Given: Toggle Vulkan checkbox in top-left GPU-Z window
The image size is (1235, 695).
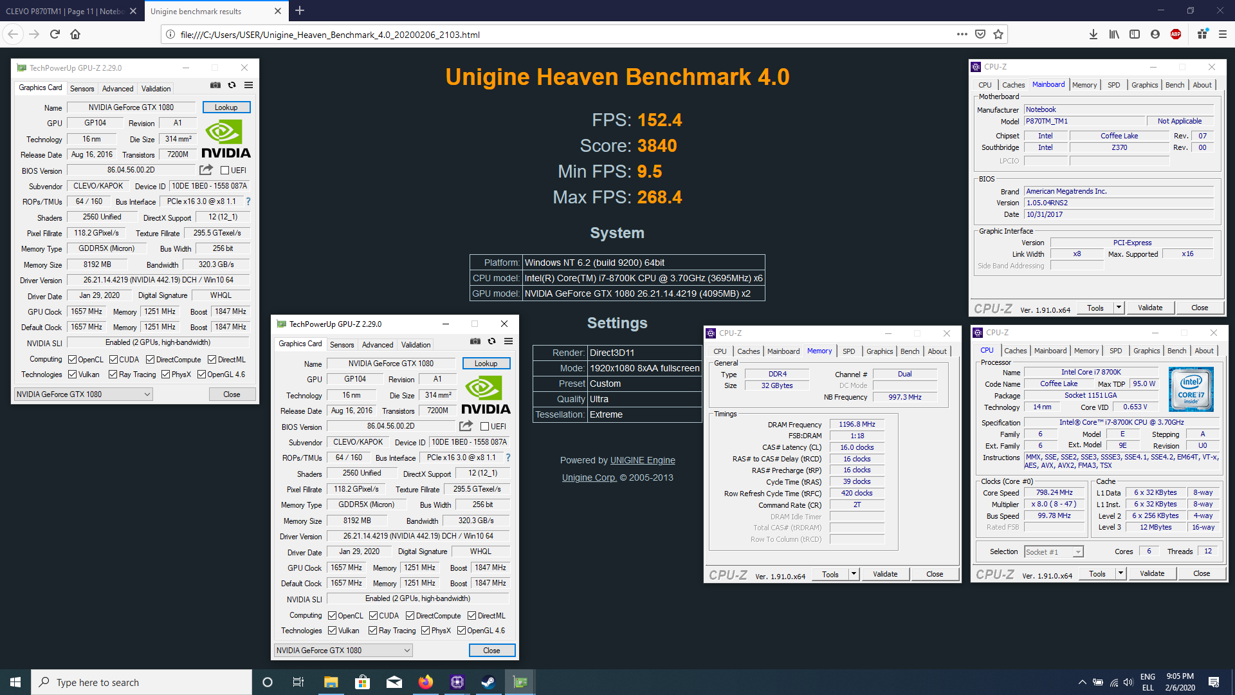Looking at the screenshot, I should (73, 375).
